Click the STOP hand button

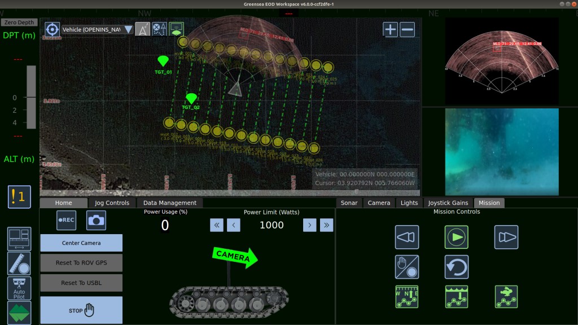(x=81, y=310)
